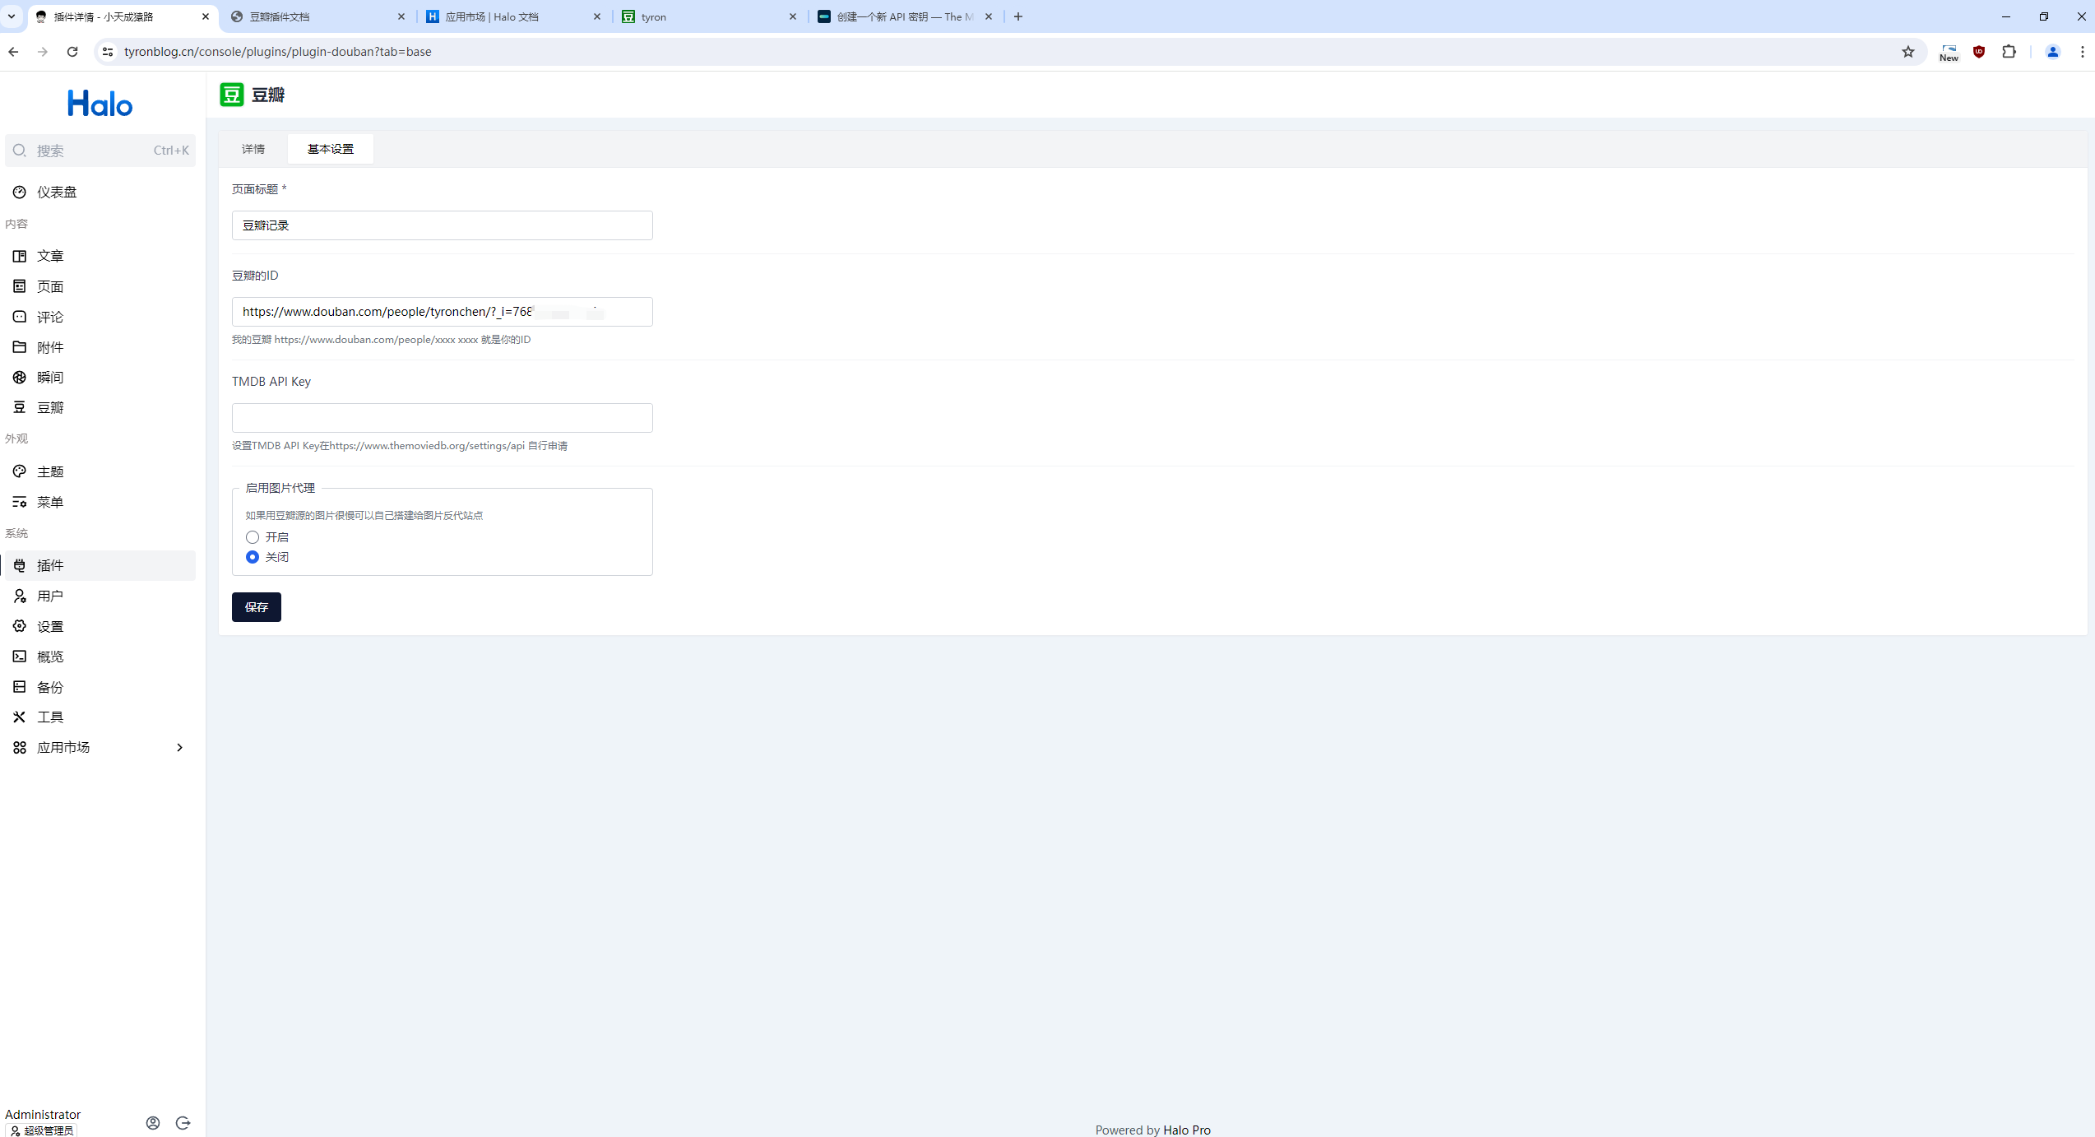This screenshot has width=2095, height=1137.
Task: Focus the 页面标题 input field
Action: click(x=443, y=225)
